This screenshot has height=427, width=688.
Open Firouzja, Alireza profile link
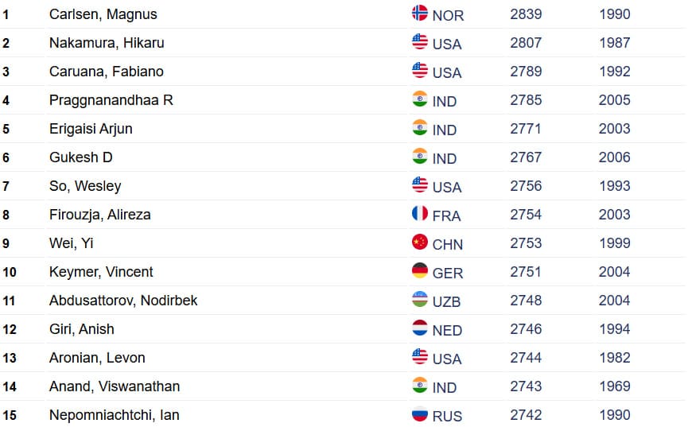[x=100, y=215]
